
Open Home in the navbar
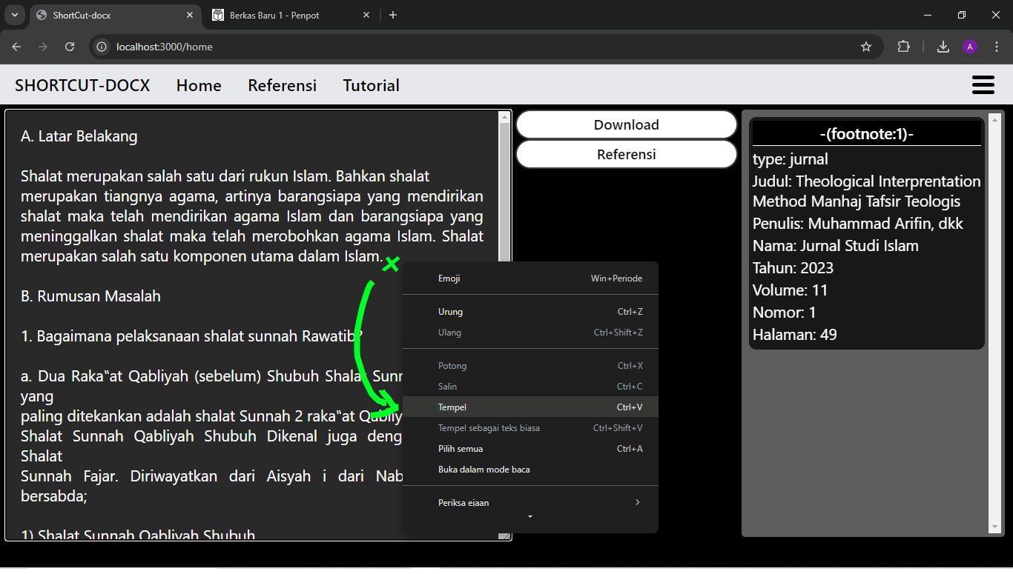(x=199, y=85)
